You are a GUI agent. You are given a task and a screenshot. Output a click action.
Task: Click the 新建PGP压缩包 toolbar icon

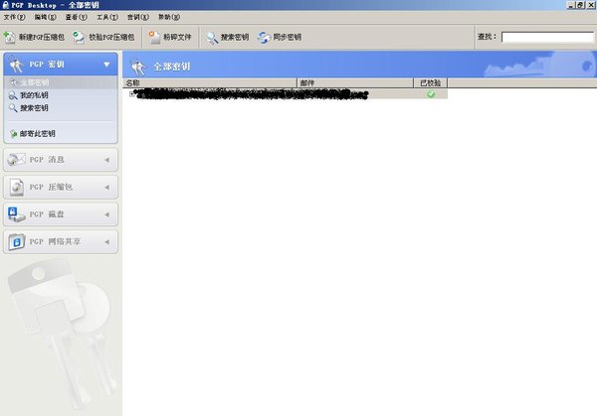(10, 37)
